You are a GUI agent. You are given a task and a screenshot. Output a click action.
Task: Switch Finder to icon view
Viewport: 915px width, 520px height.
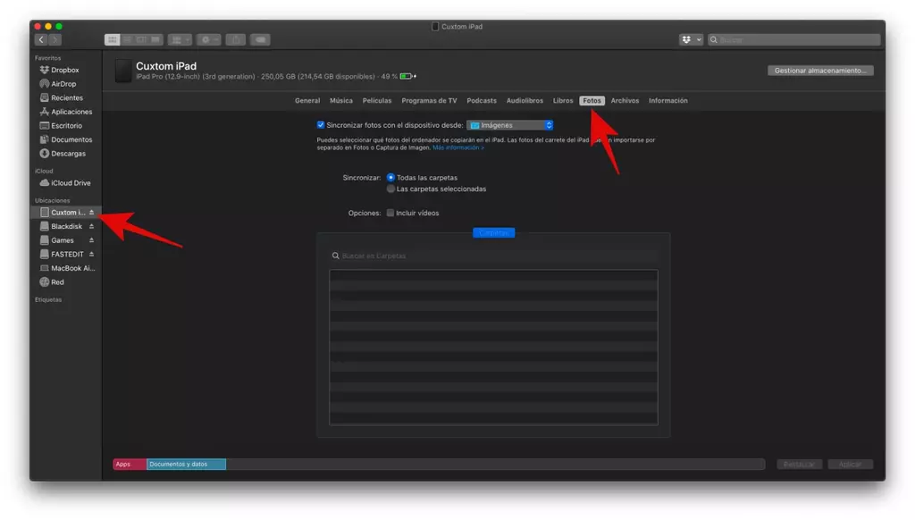pyautogui.click(x=112, y=40)
